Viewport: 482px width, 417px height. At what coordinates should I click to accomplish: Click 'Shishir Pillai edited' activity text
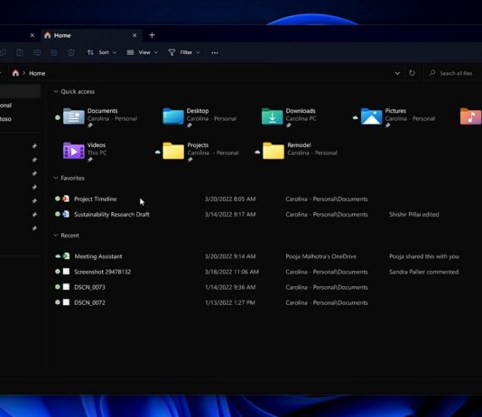pos(414,215)
